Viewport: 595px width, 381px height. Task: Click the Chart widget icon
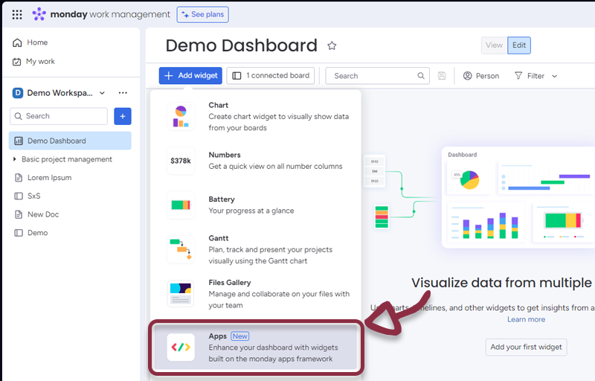pyautogui.click(x=181, y=116)
